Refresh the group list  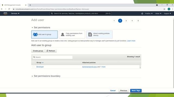point(51,51)
